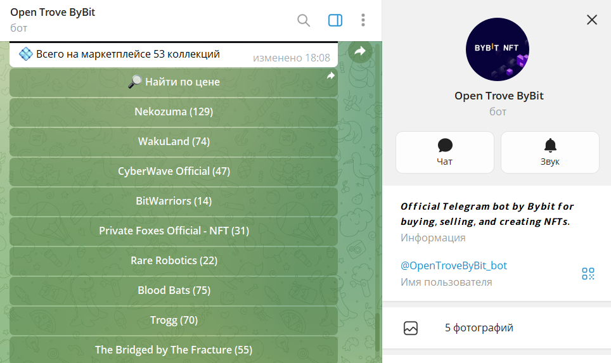
Task: Open The Bridged by The Fracture (55)
Action: [x=174, y=350]
